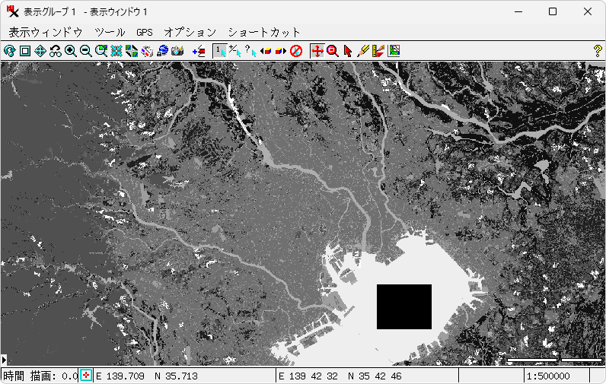This screenshot has width=606, height=384.
Task: Click the globe icon in toolbar
Action: (x=162, y=51)
